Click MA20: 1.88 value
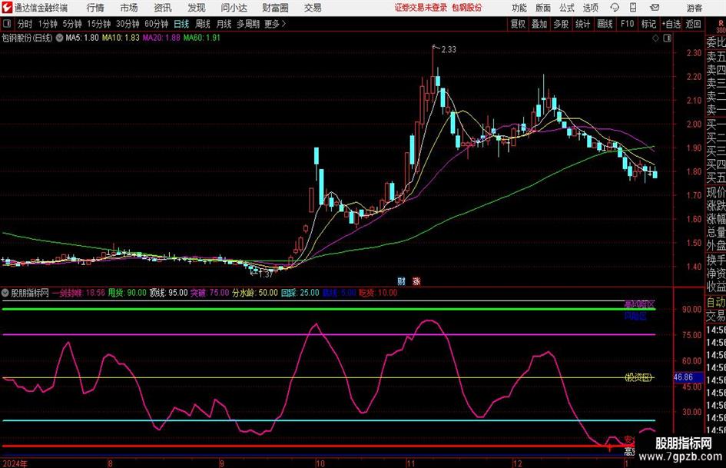The height and width of the screenshot is (468, 726). click(x=161, y=38)
